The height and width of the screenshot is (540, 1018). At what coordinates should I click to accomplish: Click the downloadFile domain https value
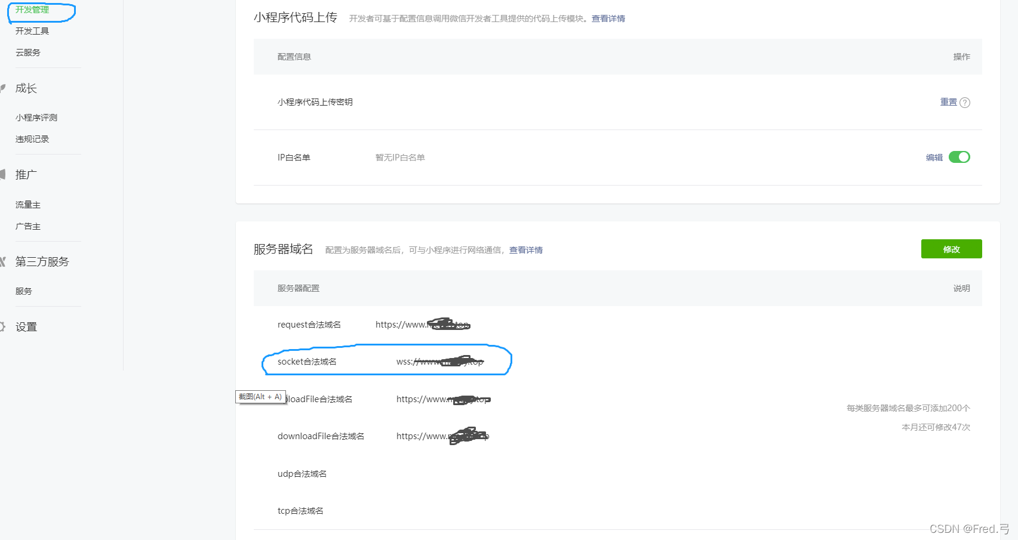tap(442, 436)
